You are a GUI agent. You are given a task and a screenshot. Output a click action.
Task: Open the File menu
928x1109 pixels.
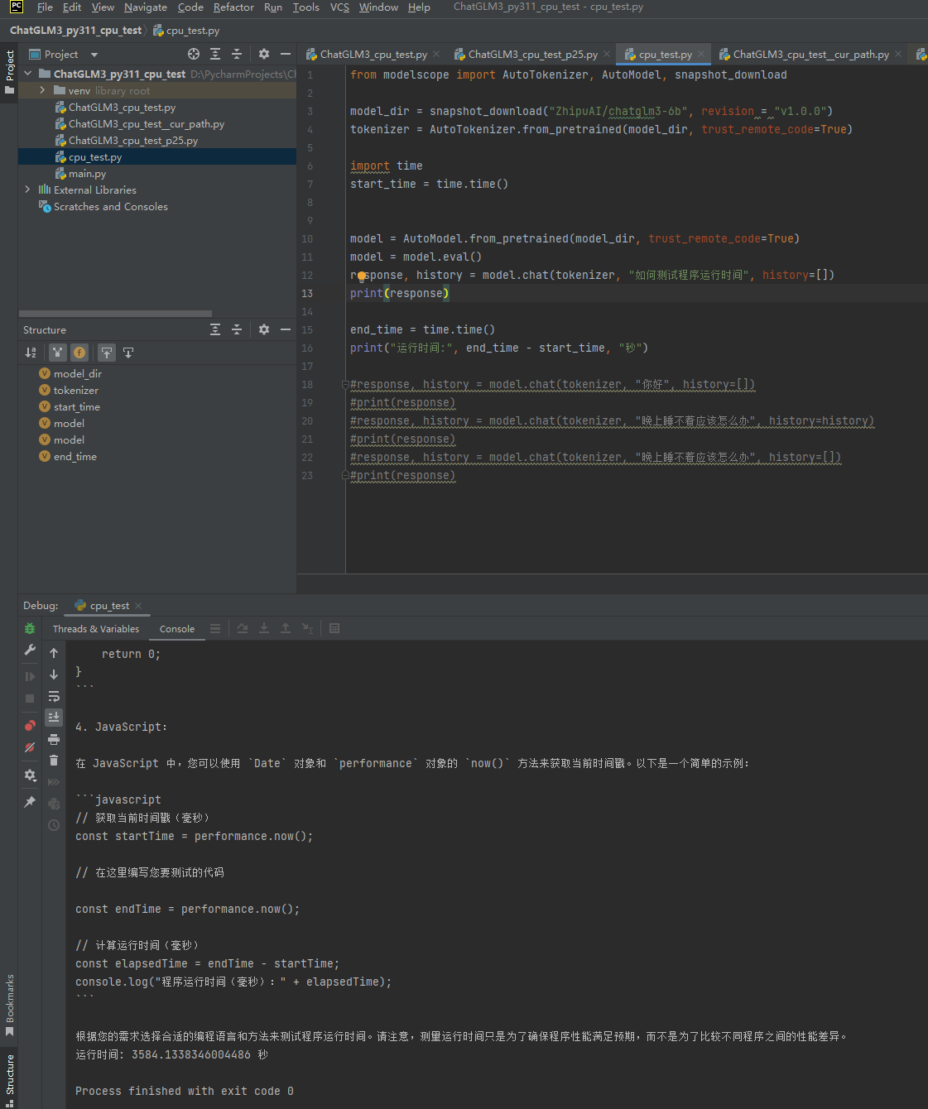point(45,7)
